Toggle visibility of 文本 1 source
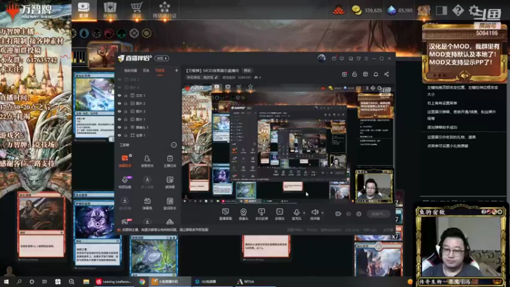The image size is (510, 287). point(119,95)
